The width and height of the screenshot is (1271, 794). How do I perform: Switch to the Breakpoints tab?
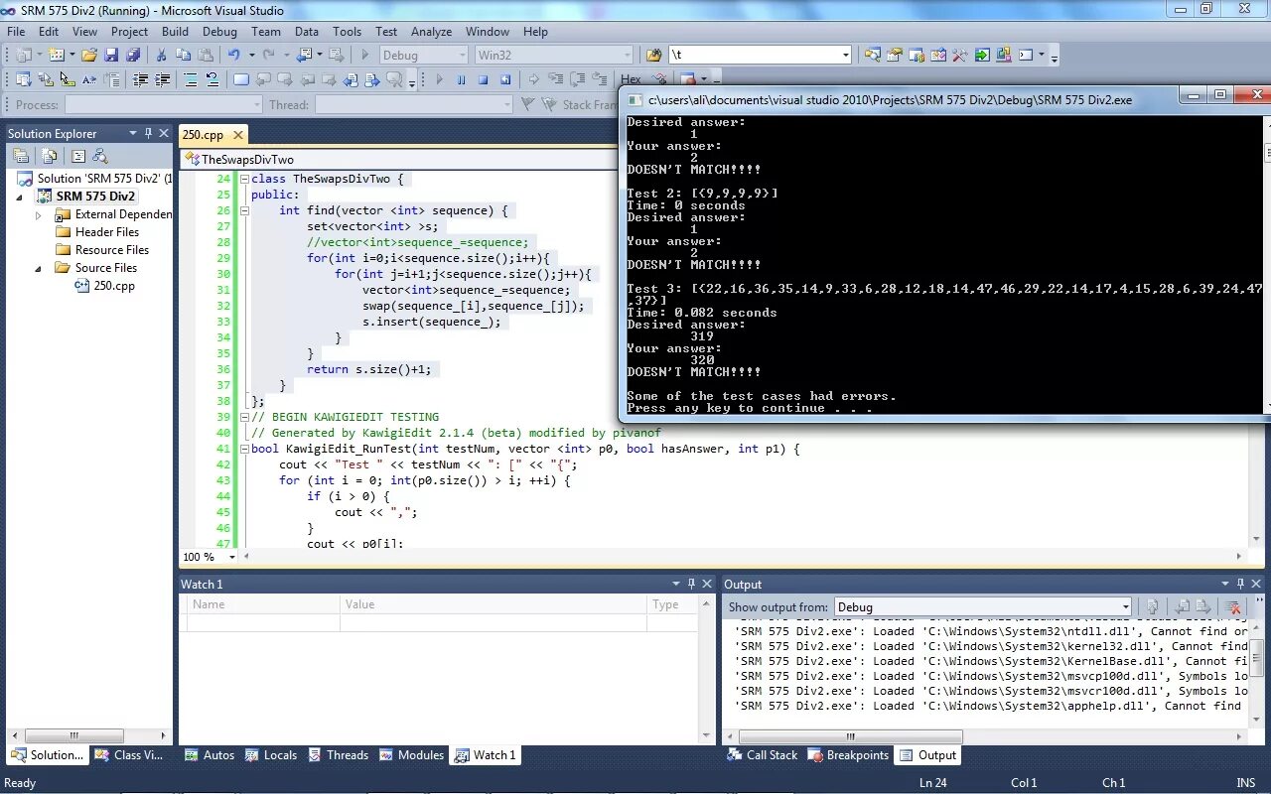tap(849, 755)
